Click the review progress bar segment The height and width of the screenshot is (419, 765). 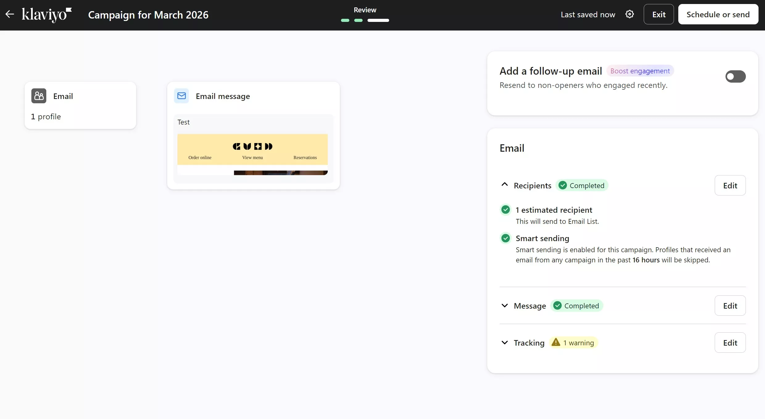coord(378,20)
